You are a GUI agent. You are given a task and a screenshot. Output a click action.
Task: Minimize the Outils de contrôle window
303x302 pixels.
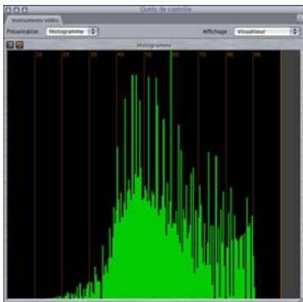[x=16, y=10]
